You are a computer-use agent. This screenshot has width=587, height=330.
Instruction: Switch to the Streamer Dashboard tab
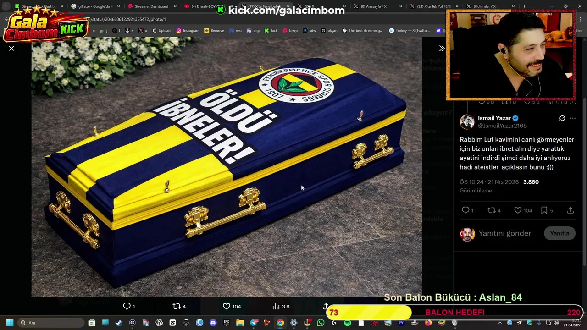point(151,6)
